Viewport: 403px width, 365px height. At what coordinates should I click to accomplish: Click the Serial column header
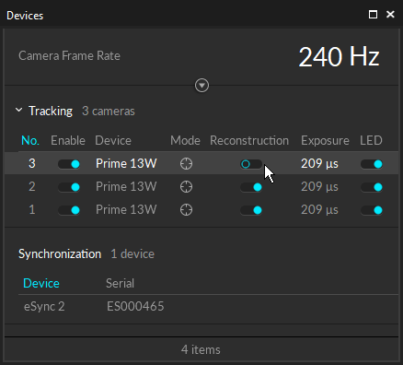click(x=120, y=283)
